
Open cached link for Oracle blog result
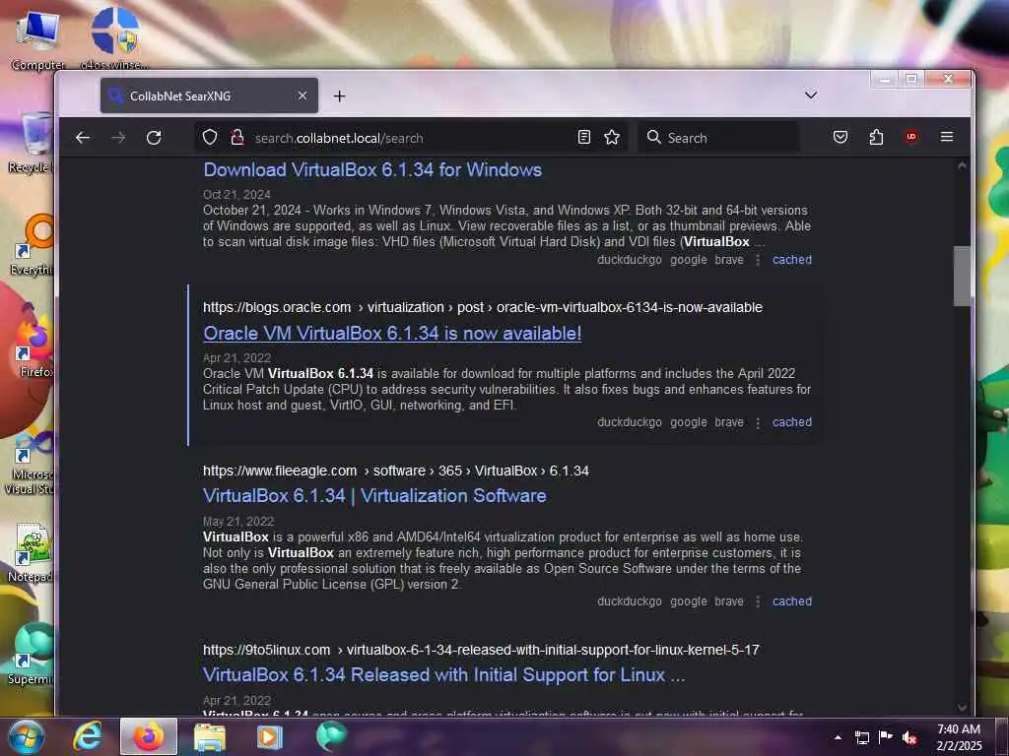coord(791,422)
